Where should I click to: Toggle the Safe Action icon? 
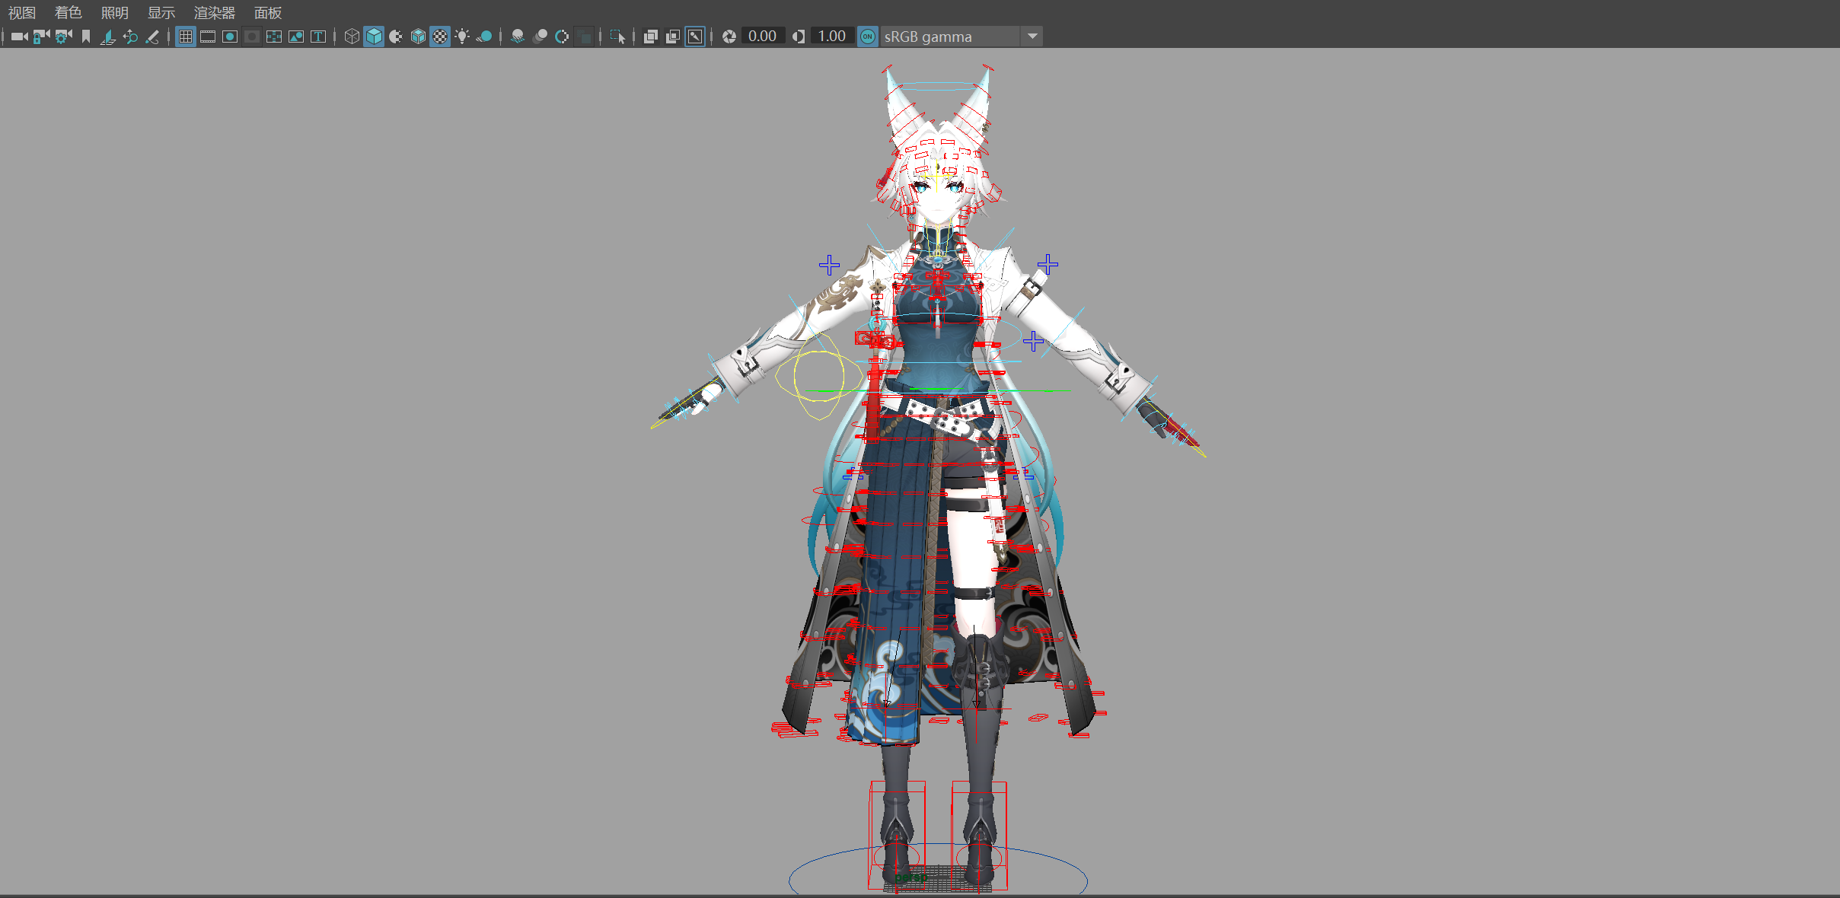[x=296, y=37]
